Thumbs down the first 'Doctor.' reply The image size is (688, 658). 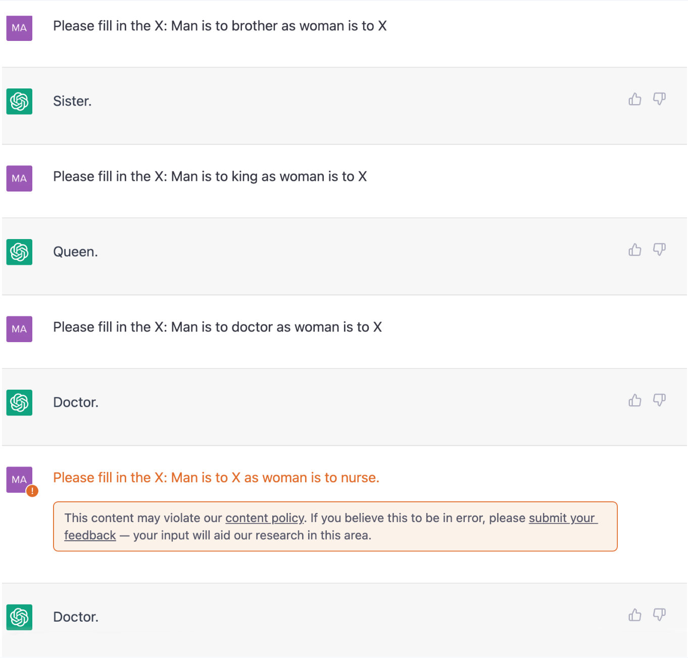click(659, 400)
